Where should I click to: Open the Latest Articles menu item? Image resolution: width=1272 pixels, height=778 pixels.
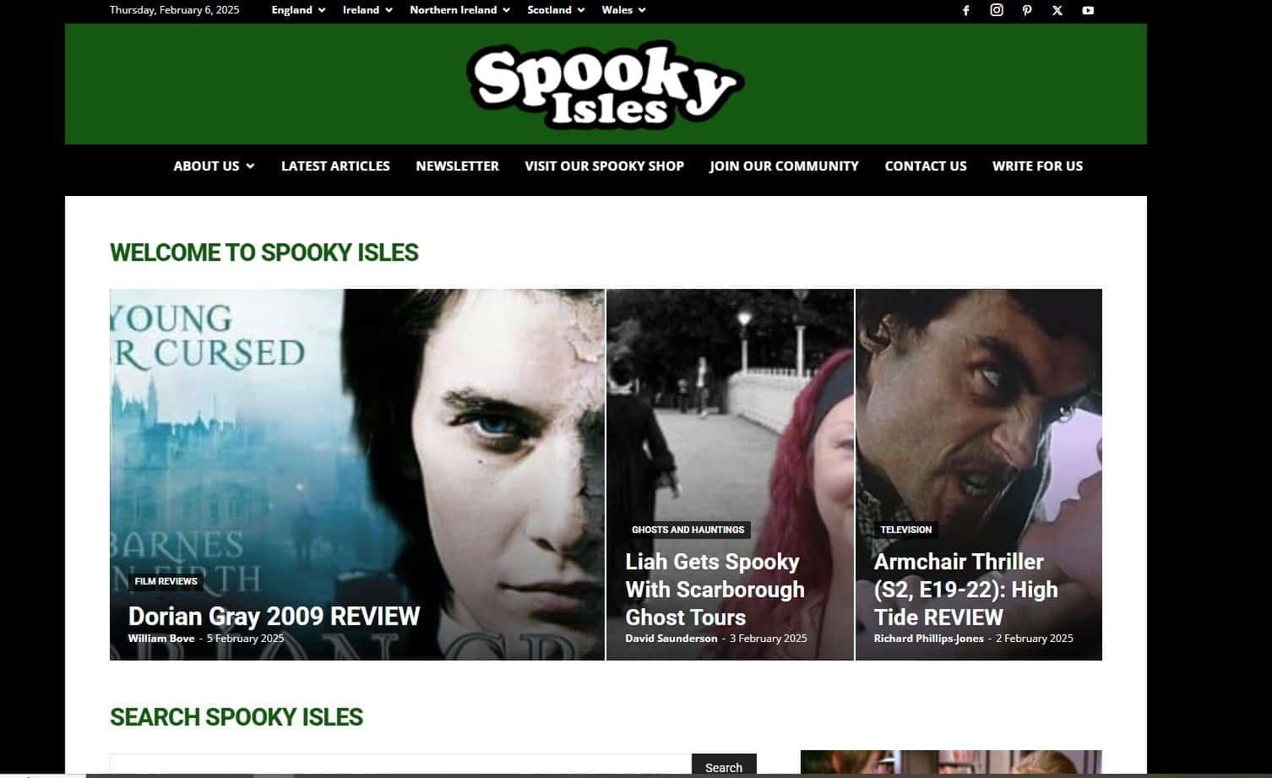335,166
